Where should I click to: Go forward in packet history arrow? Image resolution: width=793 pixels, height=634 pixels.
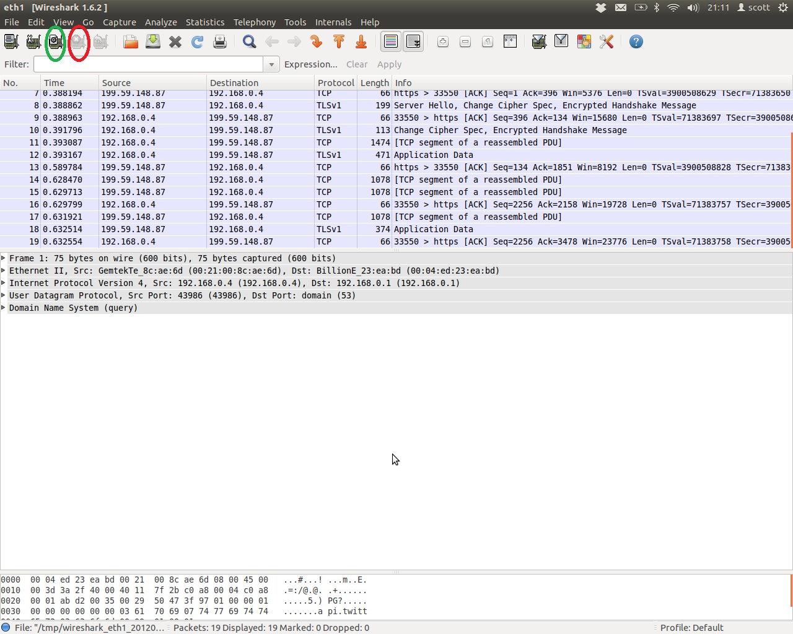coord(294,41)
